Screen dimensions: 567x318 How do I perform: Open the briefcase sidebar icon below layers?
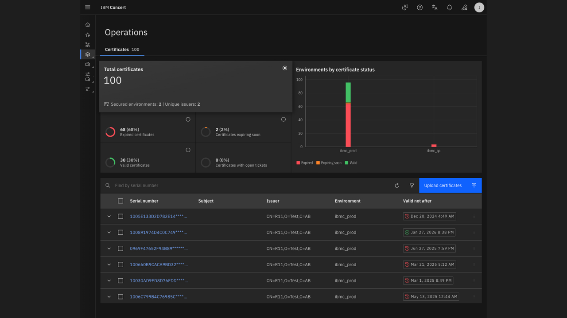(88, 64)
